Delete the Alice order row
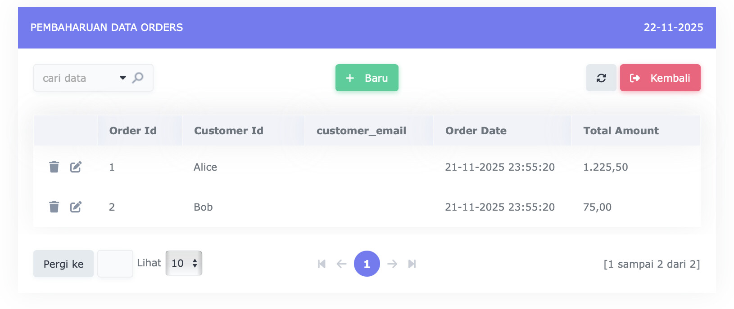 pos(54,167)
